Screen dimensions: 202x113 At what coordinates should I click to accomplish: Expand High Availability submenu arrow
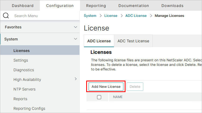coord(76,79)
